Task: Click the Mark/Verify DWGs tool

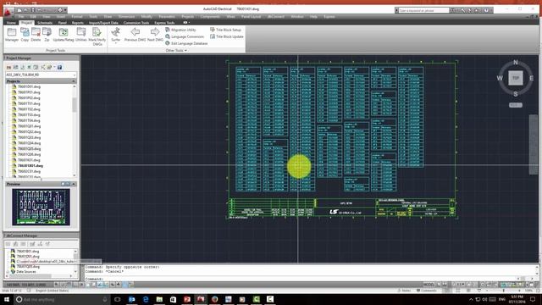Action: click(97, 36)
